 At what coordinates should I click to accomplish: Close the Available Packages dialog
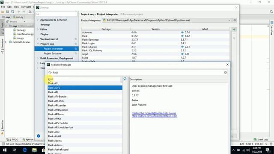227,65
